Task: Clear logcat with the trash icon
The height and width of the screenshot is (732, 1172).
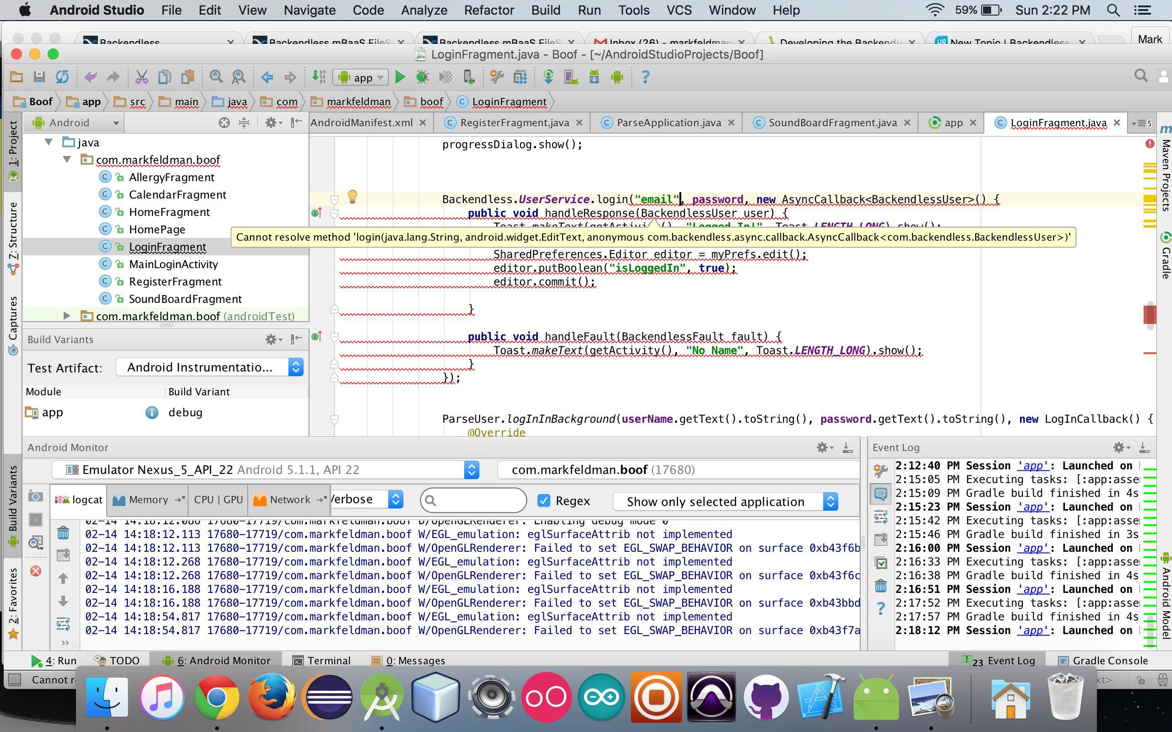Action: [x=63, y=533]
